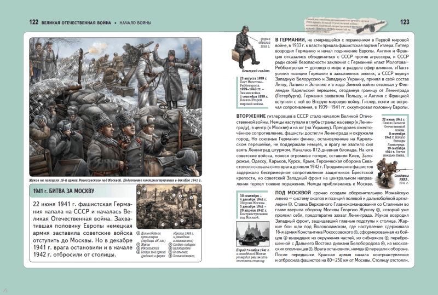Click date '22 июня 1941 г.' in sidebar
This screenshot has height=295, width=438.
coord(394,119)
